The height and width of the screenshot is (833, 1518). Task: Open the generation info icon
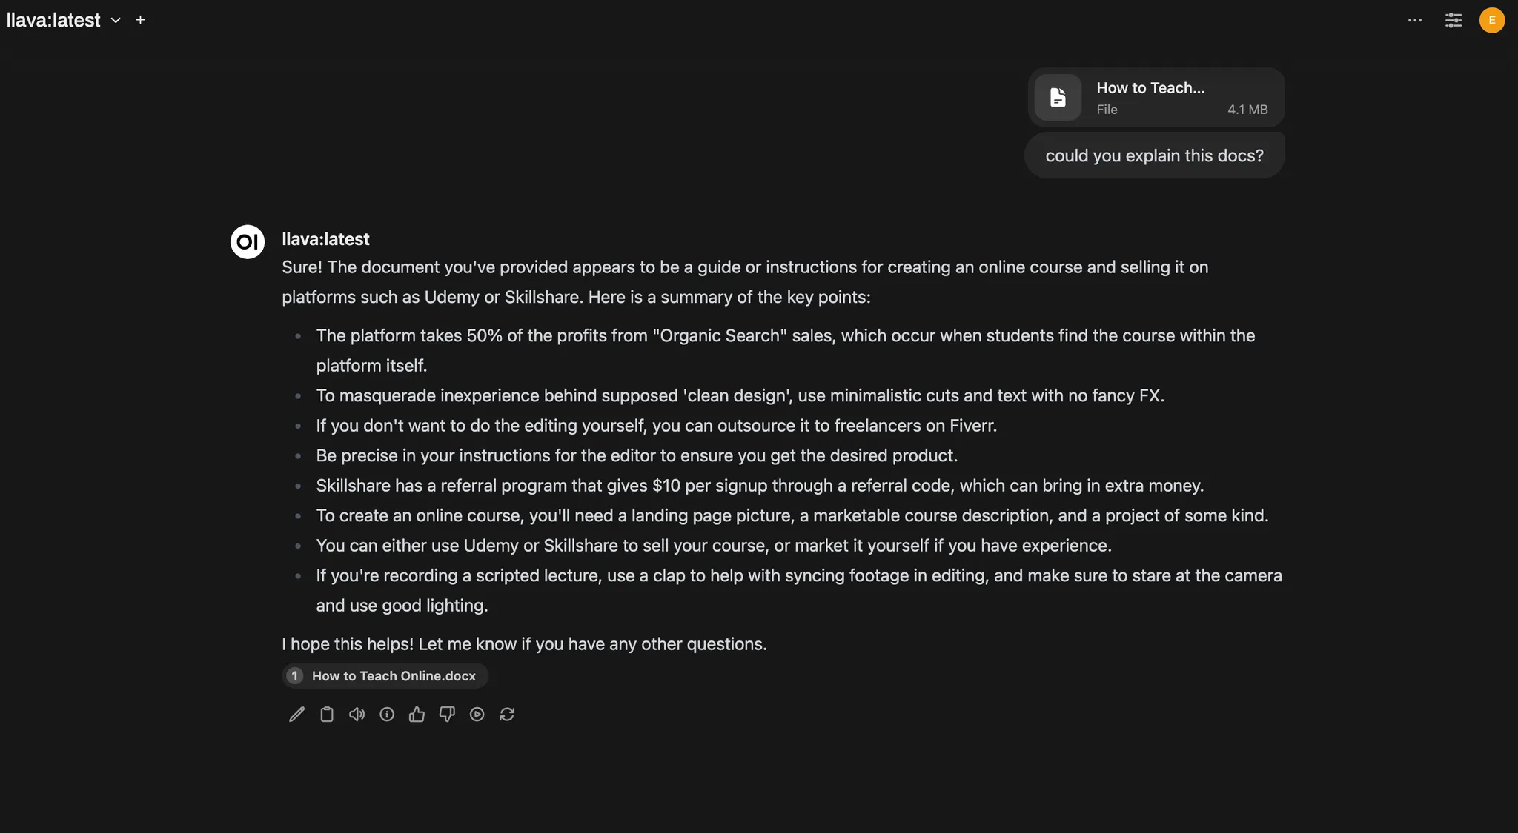[x=387, y=715]
